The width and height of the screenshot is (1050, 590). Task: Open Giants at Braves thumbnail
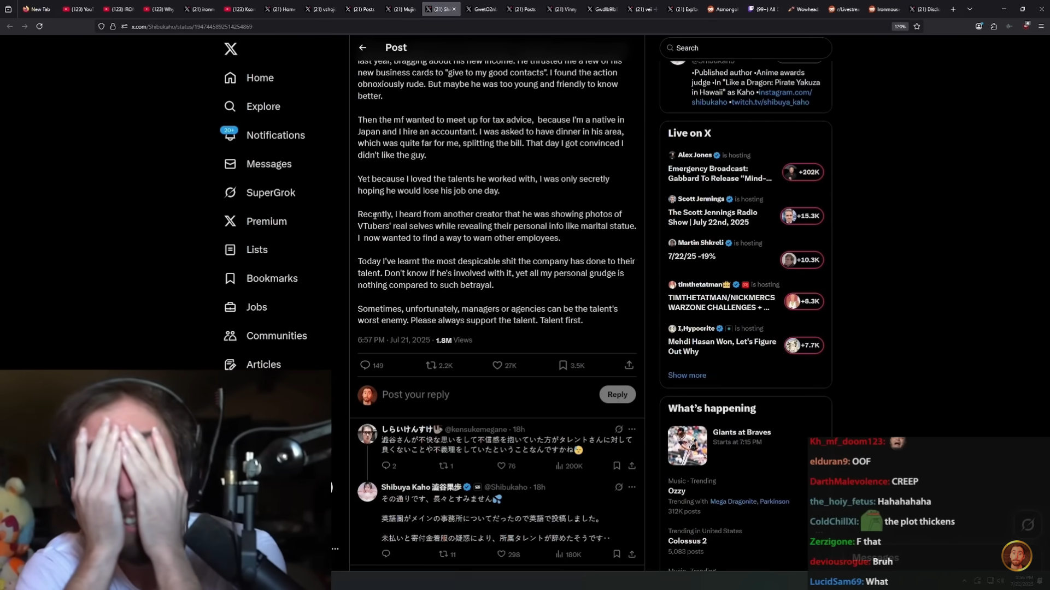[687, 445]
